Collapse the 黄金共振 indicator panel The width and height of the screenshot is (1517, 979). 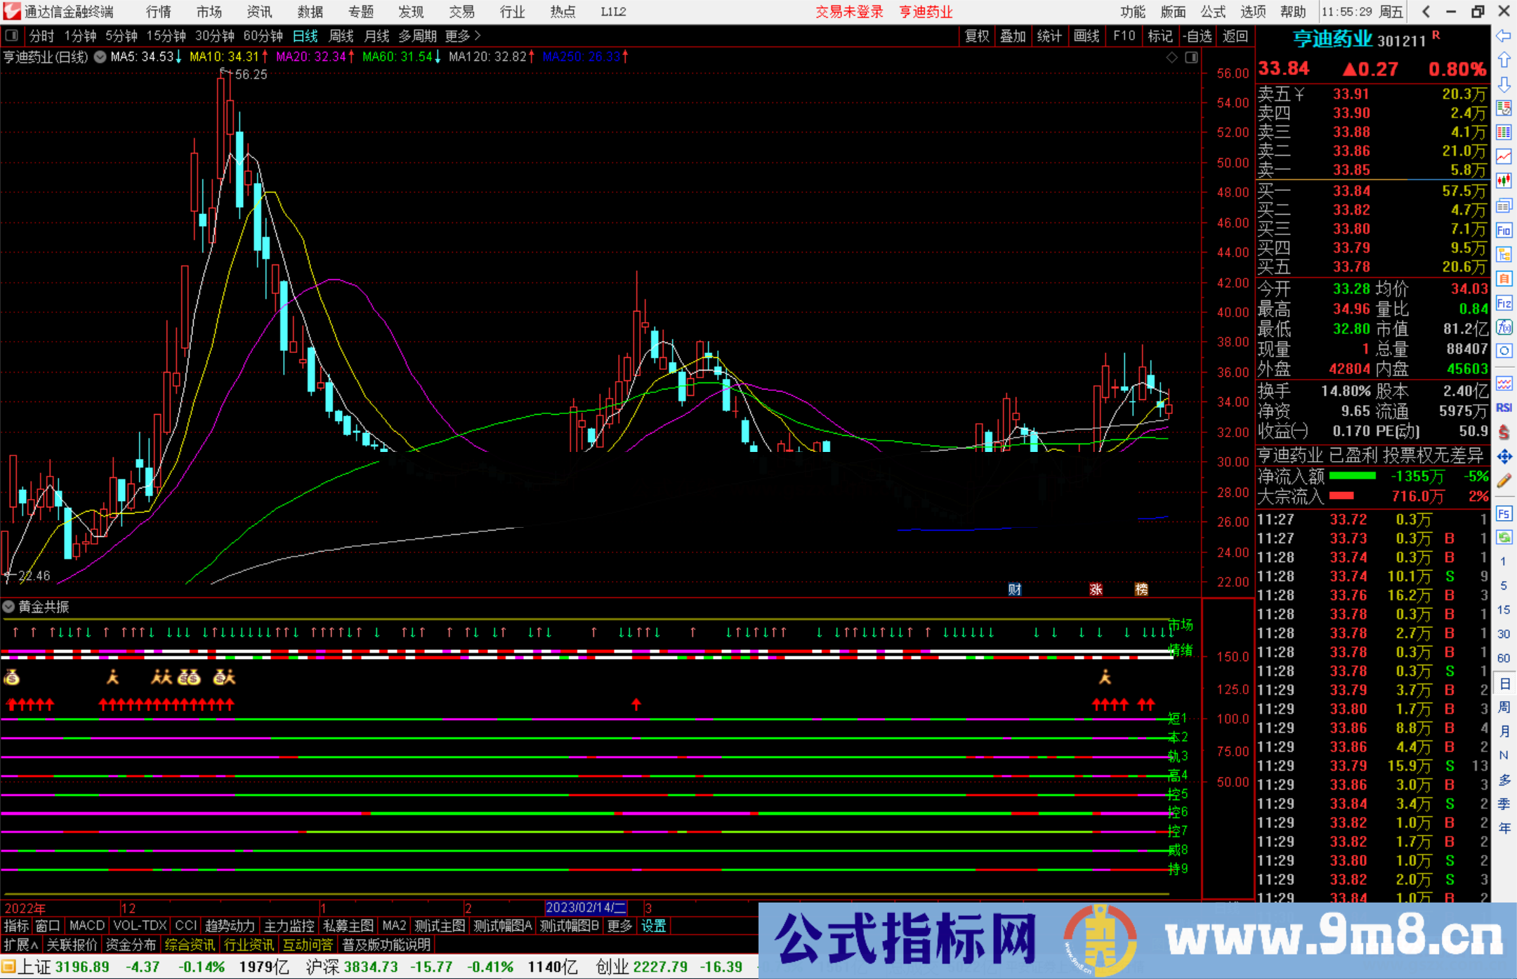click(8, 606)
